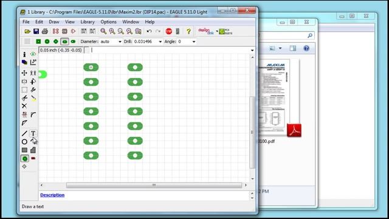Viewport: 389px width, 219px height.
Task: Open the Library menu
Action: tap(88, 22)
